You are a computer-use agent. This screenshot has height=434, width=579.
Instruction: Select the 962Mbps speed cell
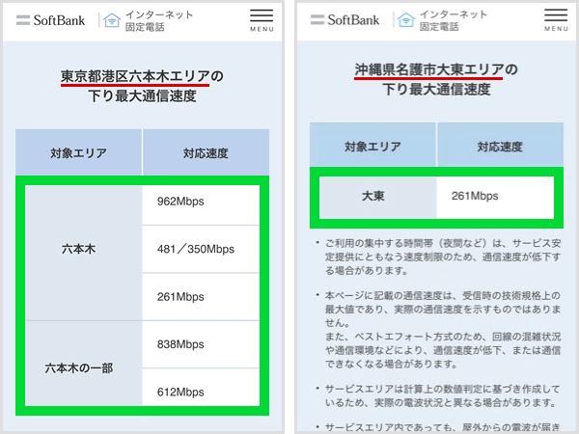(201, 202)
